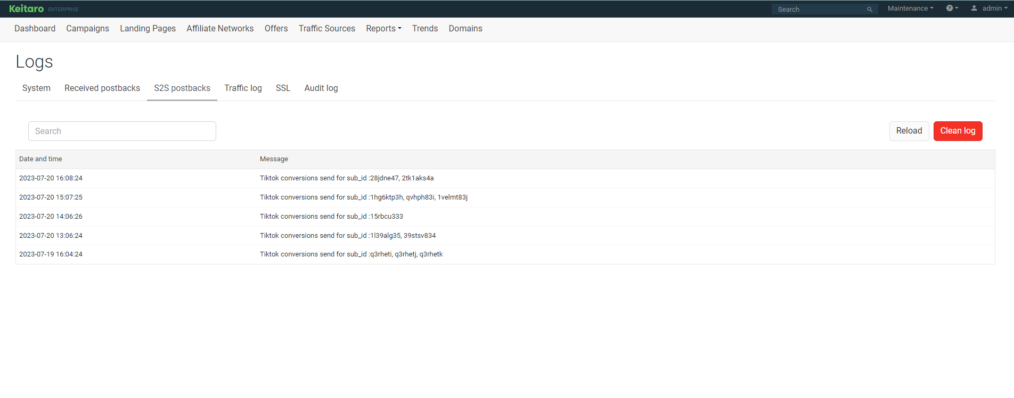Viewport: 1014px width, 398px height.
Task: Click the ENTERPRISE label beside logo
Action: [63, 10]
